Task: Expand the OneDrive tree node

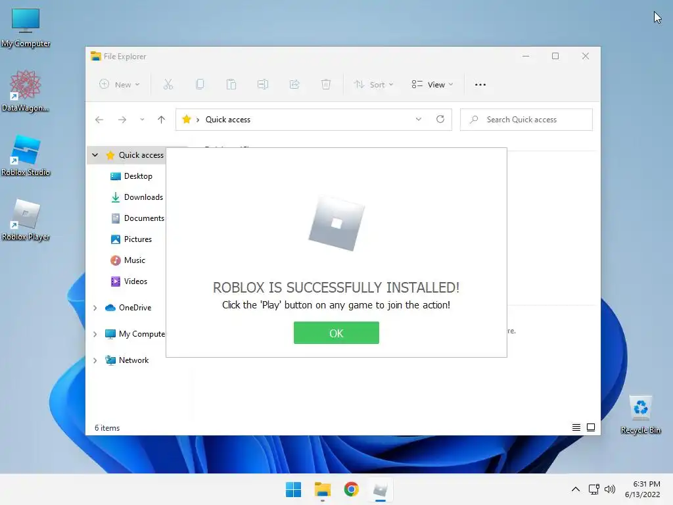Action: pos(95,308)
